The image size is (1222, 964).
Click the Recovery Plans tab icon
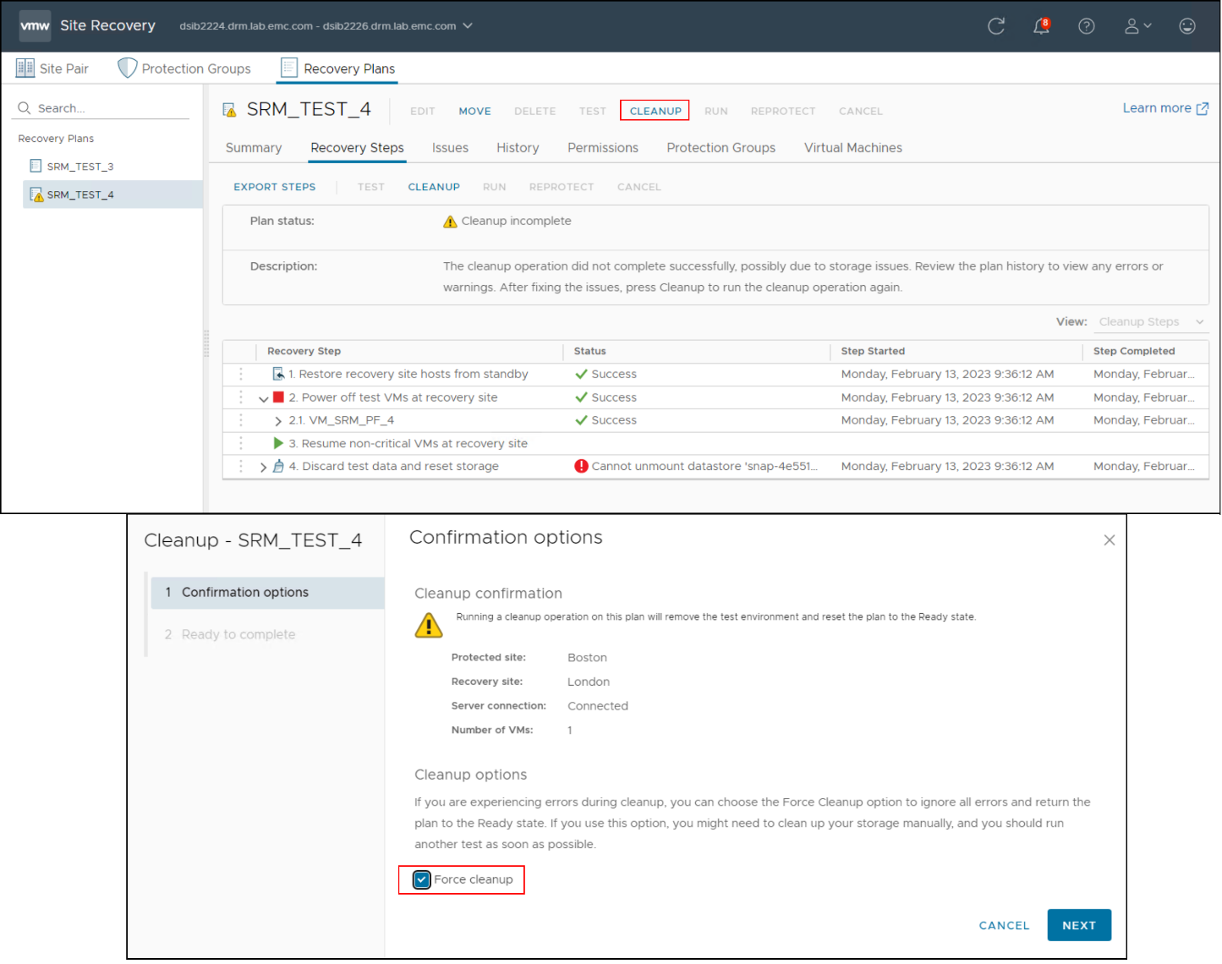[x=289, y=68]
